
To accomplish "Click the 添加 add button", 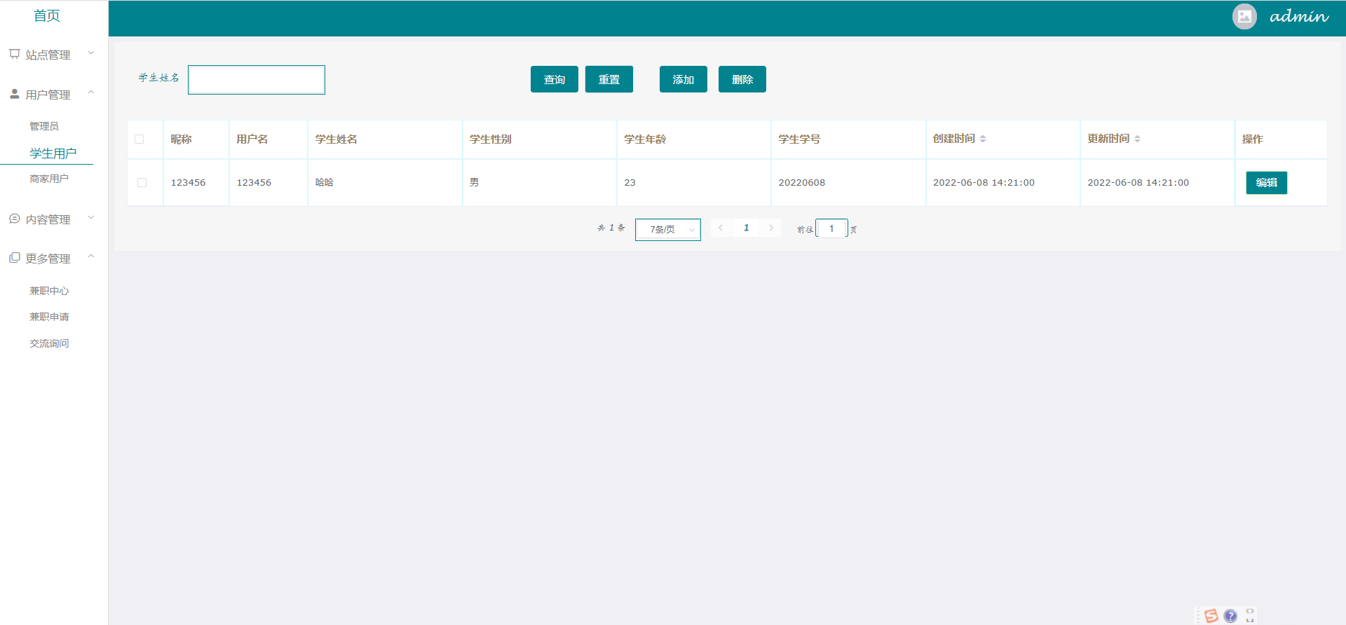I will tap(684, 79).
